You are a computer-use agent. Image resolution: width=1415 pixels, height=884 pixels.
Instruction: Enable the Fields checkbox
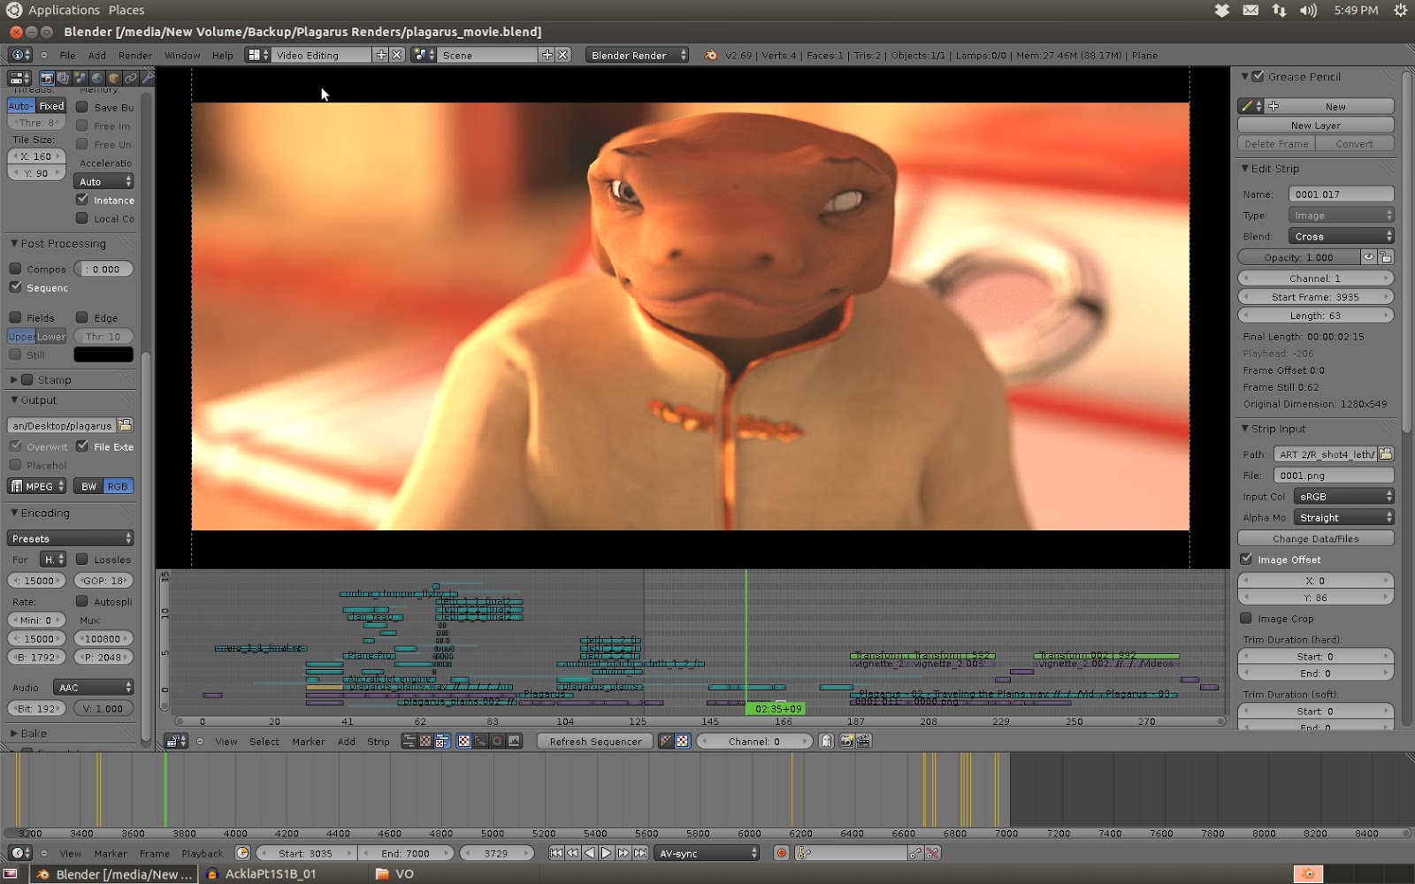pyautogui.click(x=15, y=317)
